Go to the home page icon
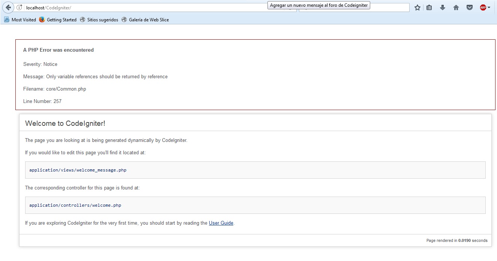 (456, 7)
